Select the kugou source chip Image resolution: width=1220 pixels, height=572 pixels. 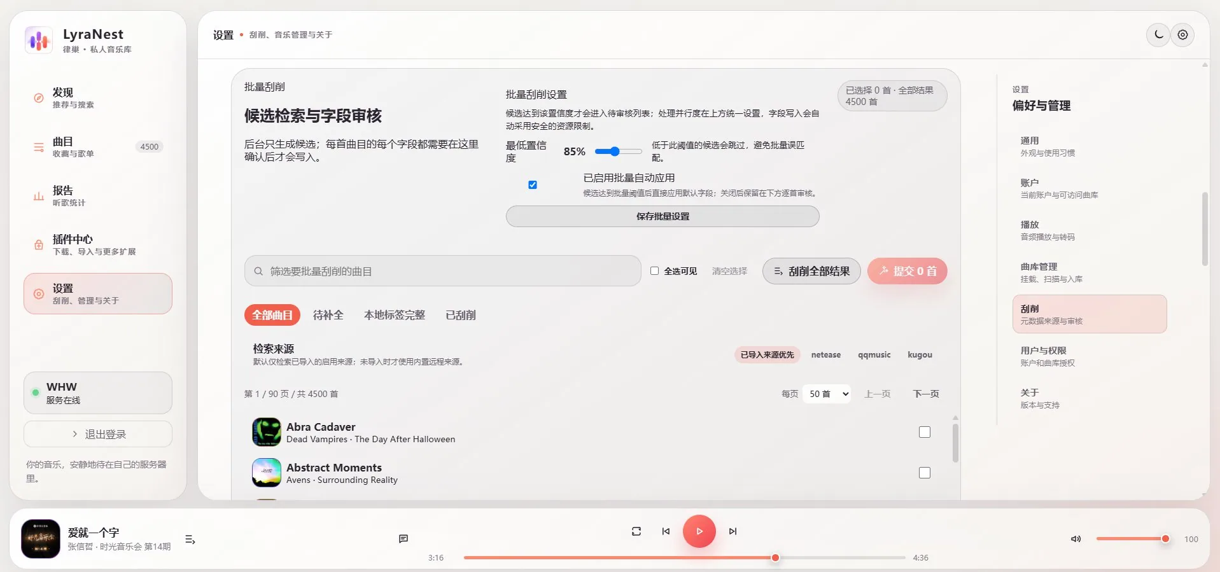920,355
